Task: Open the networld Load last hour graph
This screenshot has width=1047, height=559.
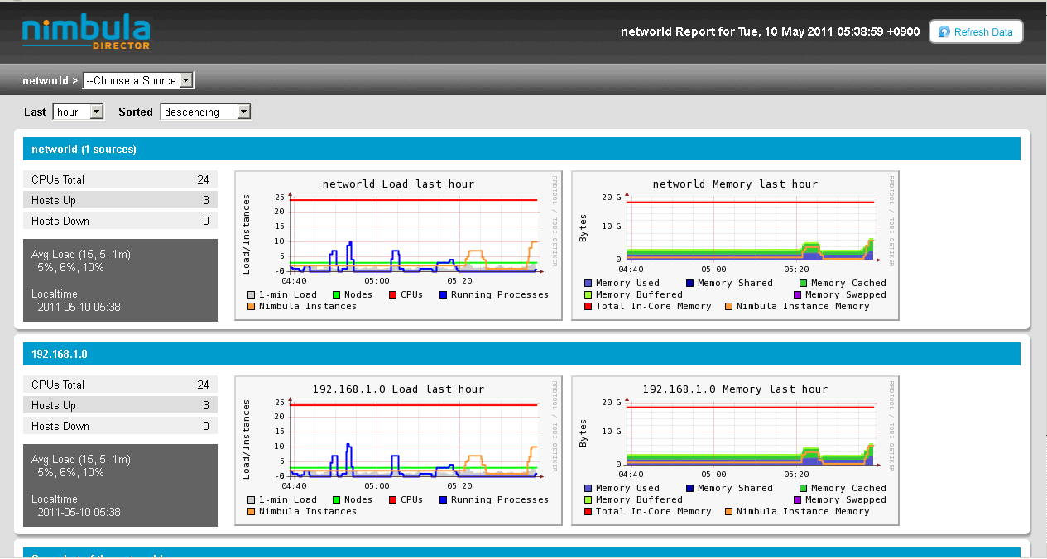Action: [x=398, y=245]
